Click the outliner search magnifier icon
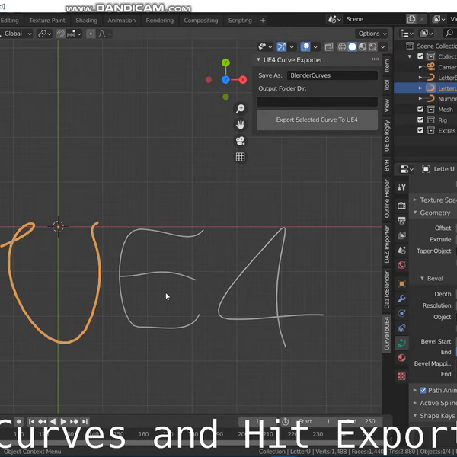Screen dimensions: 457x457 449,34
